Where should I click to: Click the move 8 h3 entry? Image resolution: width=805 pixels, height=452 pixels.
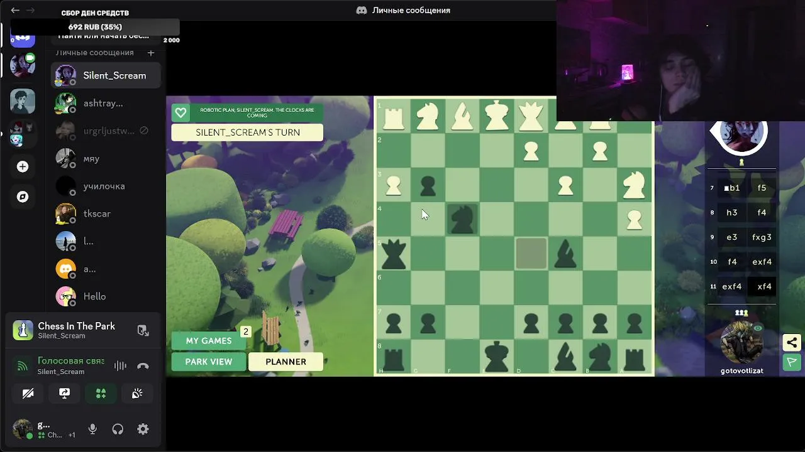point(732,212)
